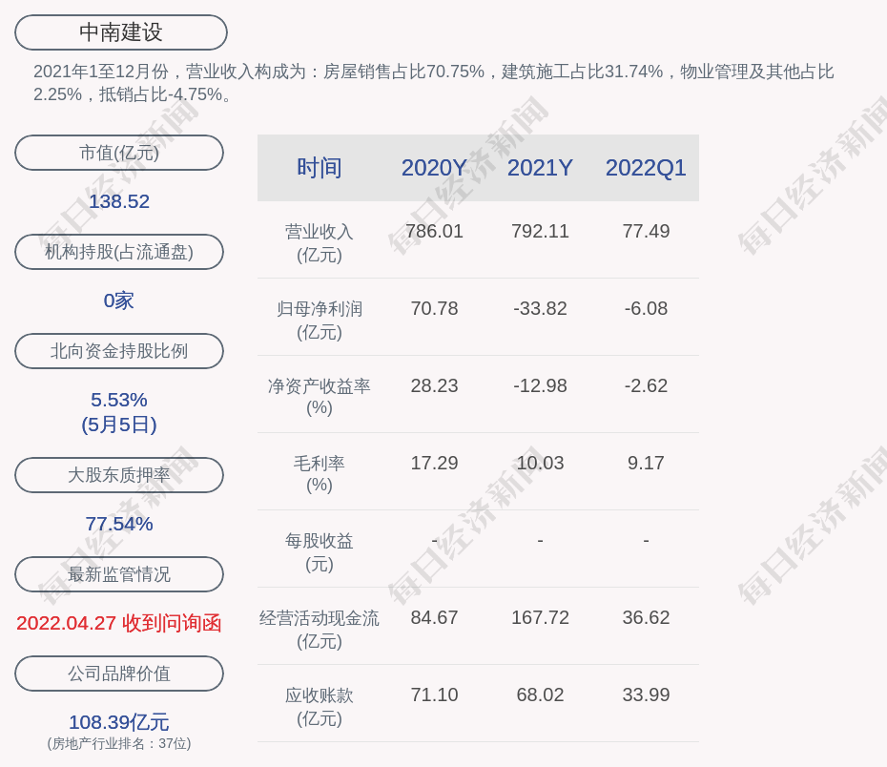Select the 2020Y column header
This screenshot has width=887, height=767.
435,168
